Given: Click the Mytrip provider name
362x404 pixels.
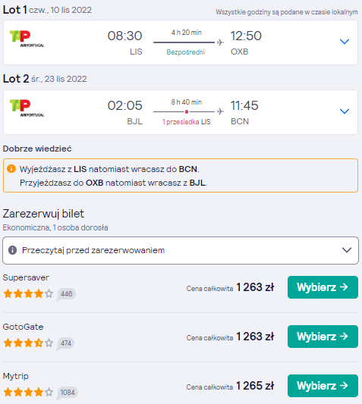Looking at the screenshot, I should tap(15, 376).
